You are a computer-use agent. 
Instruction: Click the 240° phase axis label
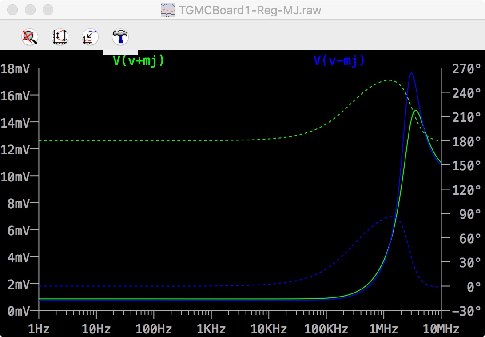pos(467,93)
